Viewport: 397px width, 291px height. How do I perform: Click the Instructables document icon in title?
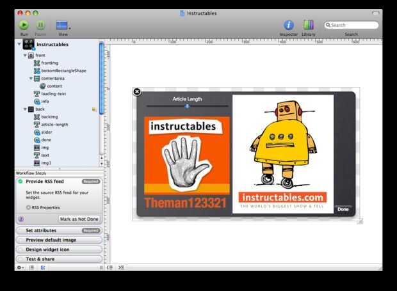coord(182,13)
